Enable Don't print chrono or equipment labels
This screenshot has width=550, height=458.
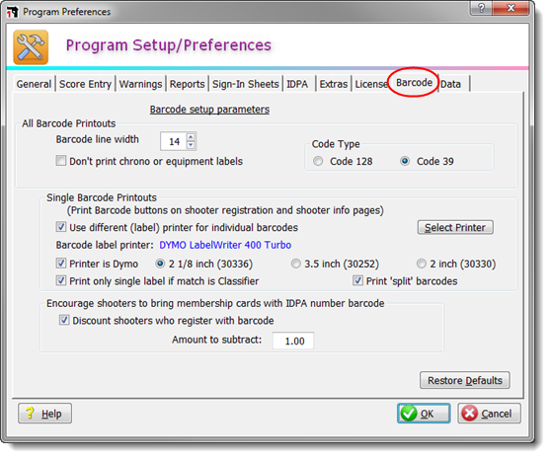(x=61, y=161)
